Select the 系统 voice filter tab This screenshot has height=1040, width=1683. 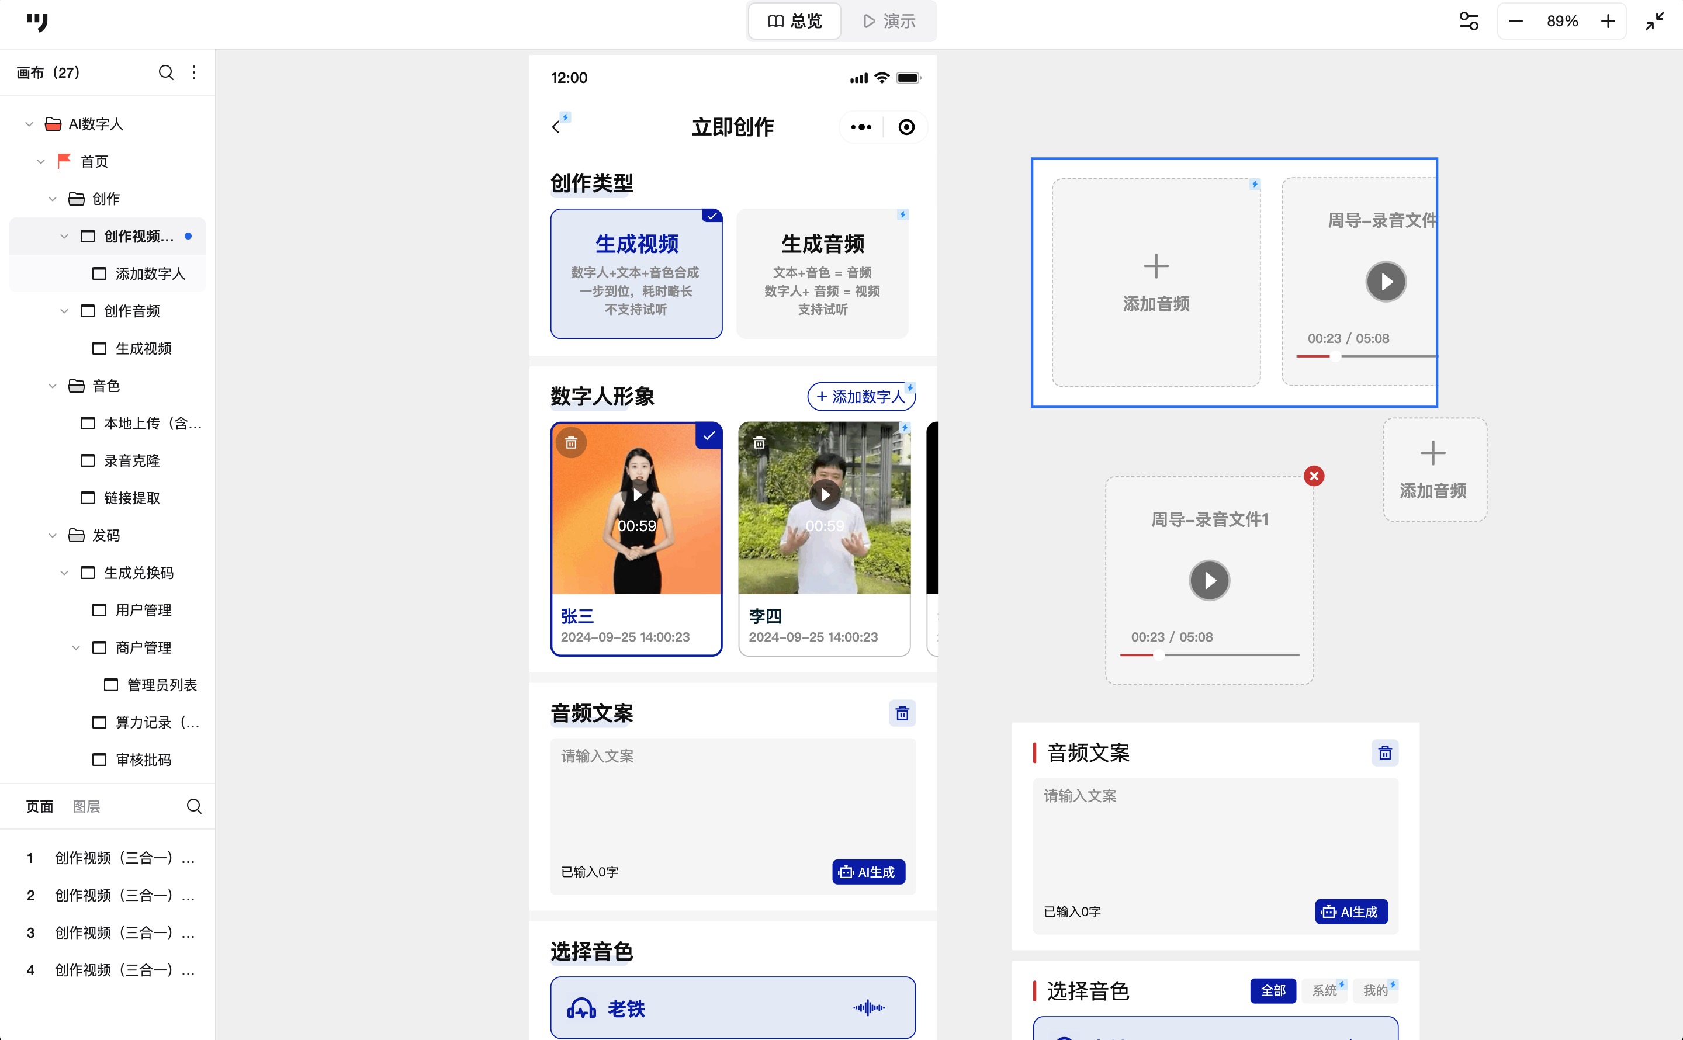click(1324, 990)
